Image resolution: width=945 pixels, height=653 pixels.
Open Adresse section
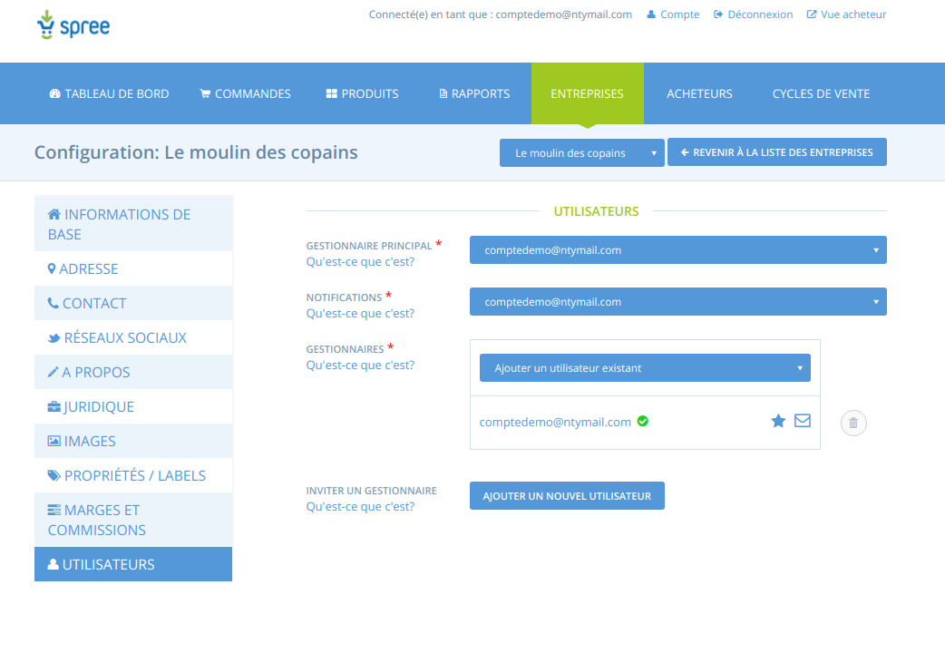133,268
